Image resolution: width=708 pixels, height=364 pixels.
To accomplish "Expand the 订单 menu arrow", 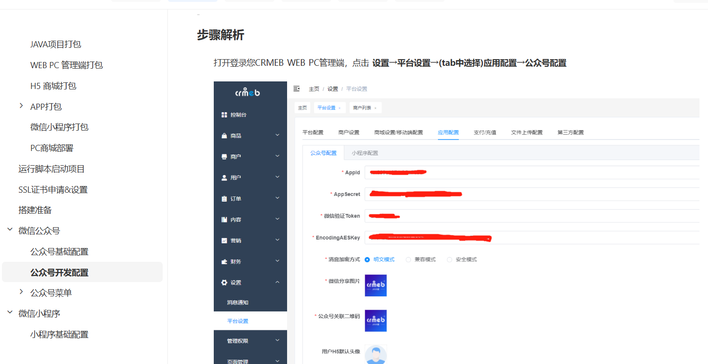I will 277,198.
